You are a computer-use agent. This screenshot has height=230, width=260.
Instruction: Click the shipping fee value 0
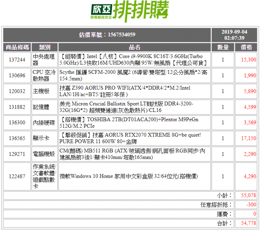pyautogui.click(x=255, y=214)
